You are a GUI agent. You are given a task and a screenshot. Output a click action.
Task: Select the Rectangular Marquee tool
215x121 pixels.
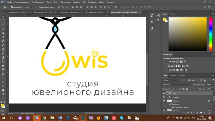(3, 21)
